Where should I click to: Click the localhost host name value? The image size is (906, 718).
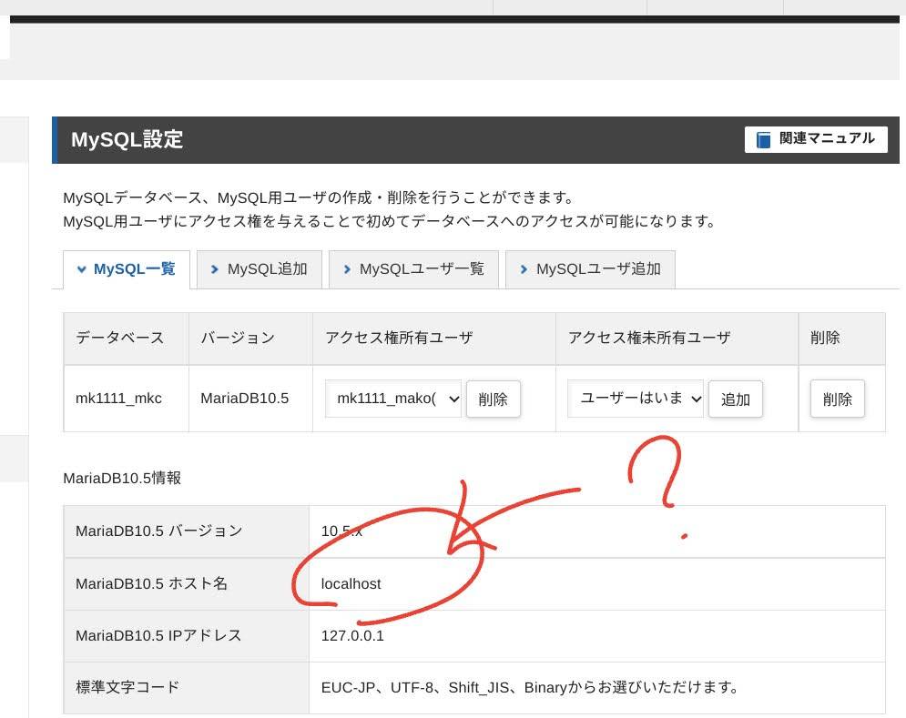(x=351, y=584)
